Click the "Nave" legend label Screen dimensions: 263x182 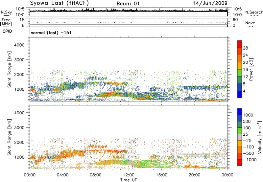pos(250,23)
